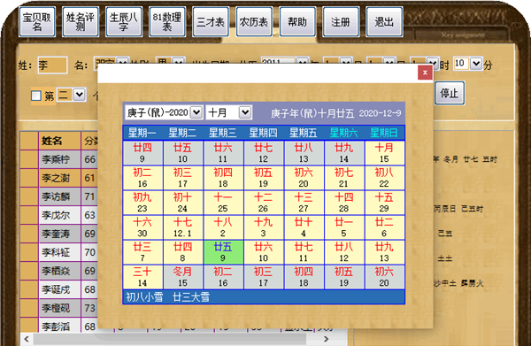
Task: Click solar term text 初八小雪
Action: coord(144,297)
